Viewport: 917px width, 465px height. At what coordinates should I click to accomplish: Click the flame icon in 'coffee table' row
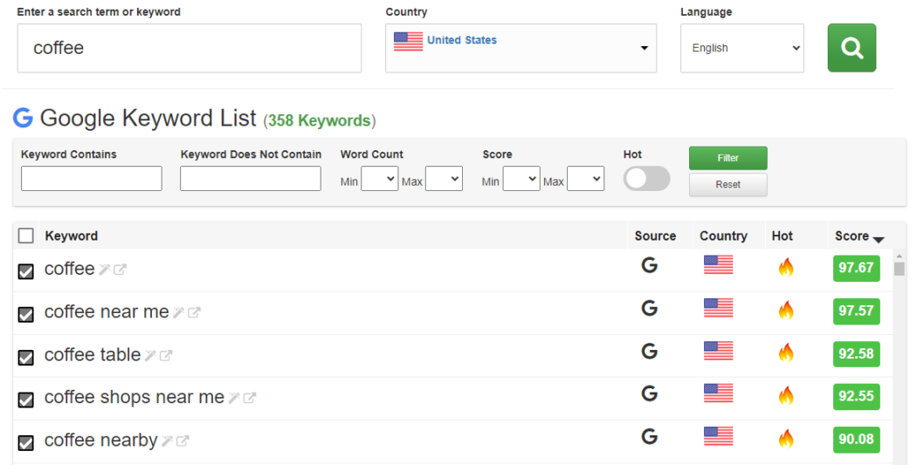[786, 352]
